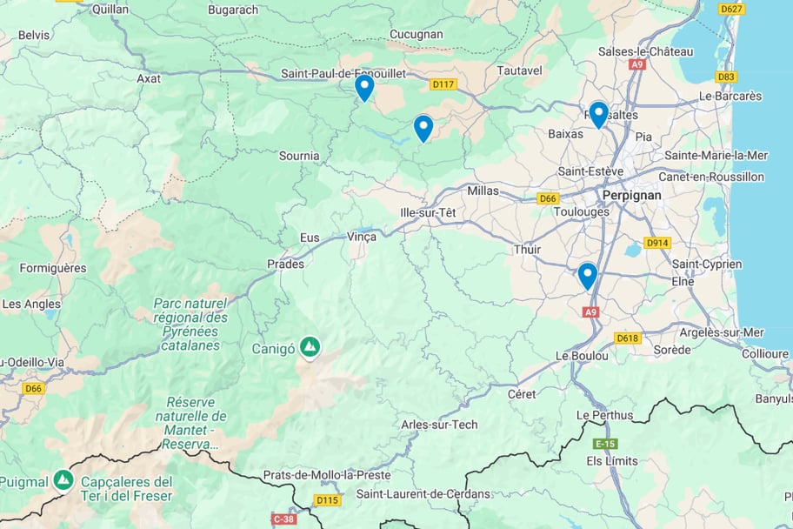Select the Formiguères town label
Viewport: 793px width, 529px height.
[x=53, y=268]
